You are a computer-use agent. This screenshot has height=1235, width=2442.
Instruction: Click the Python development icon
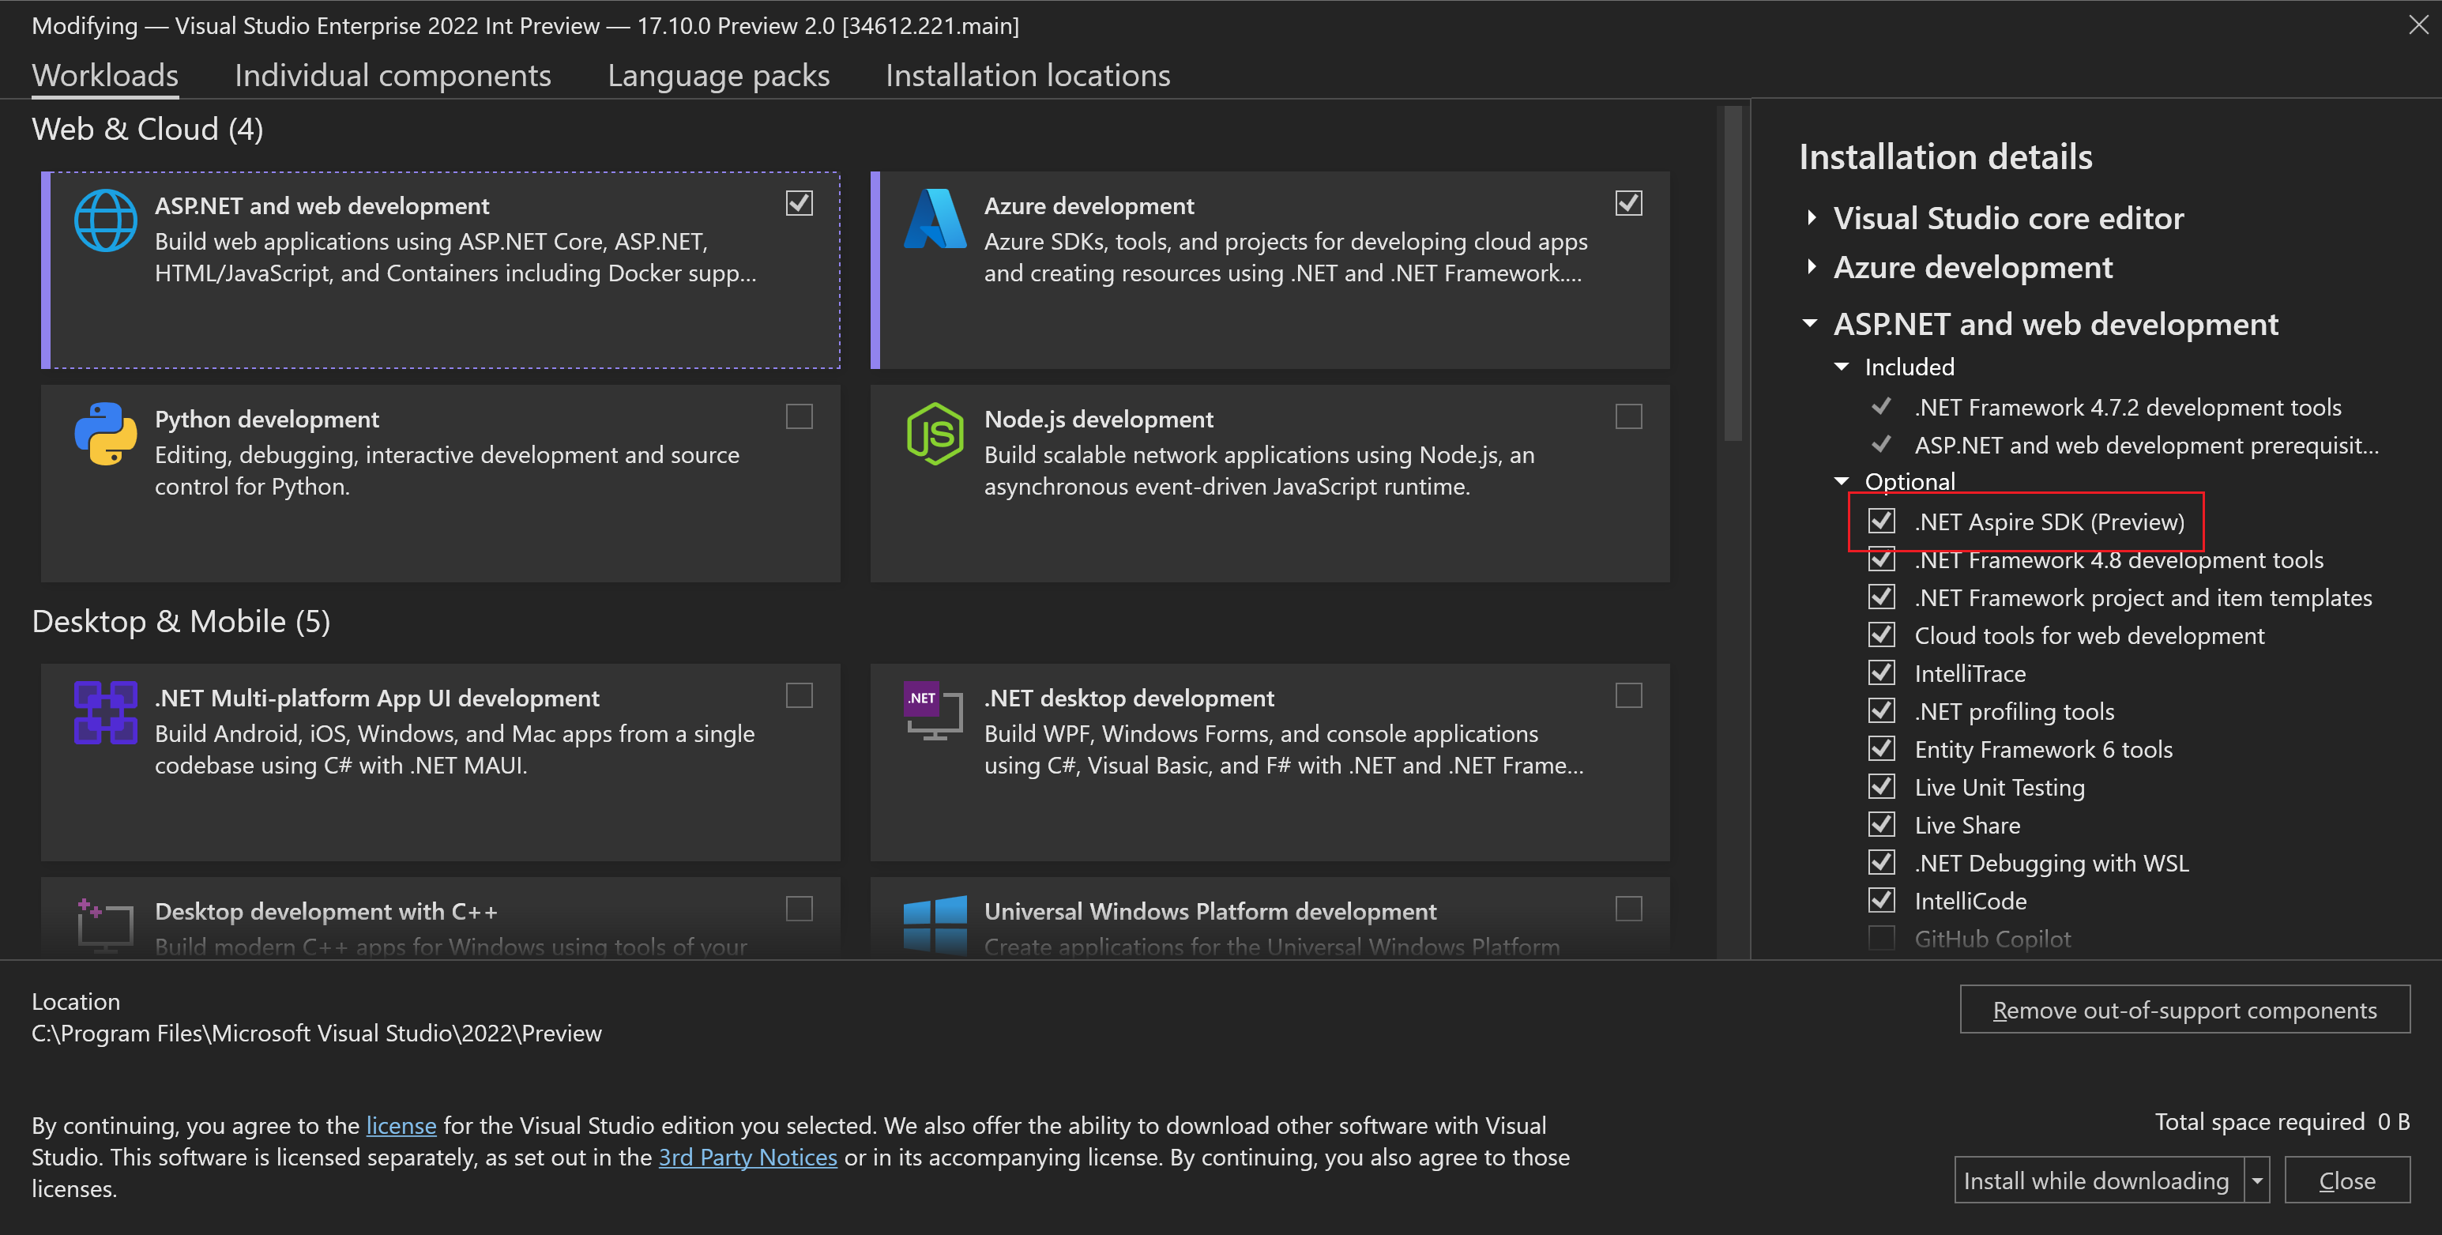pos(104,433)
